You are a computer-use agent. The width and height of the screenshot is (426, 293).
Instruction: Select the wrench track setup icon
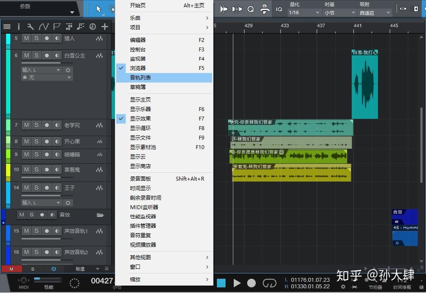pyautogui.click(x=31, y=26)
